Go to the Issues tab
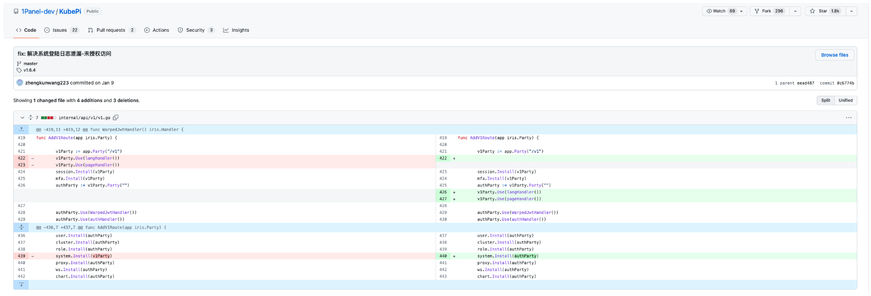Screen dimensions: 871x296 61,30
